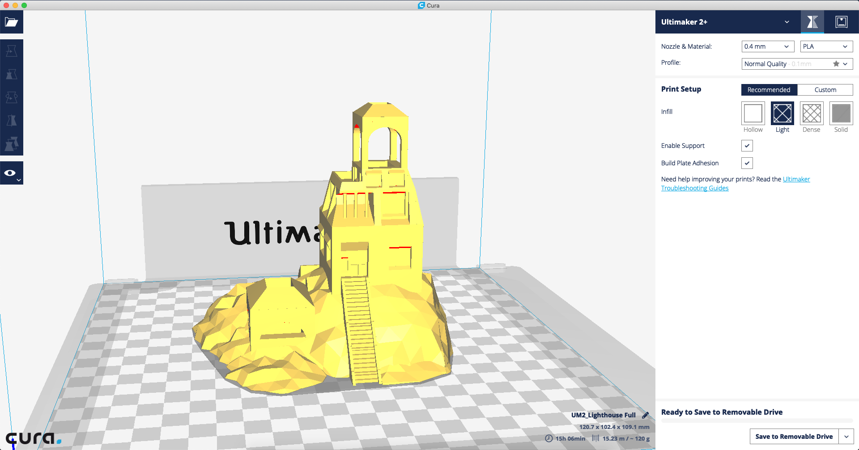This screenshot has width=859, height=450.
Task: Select the Per Model Settings tool
Action: [x=12, y=144]
